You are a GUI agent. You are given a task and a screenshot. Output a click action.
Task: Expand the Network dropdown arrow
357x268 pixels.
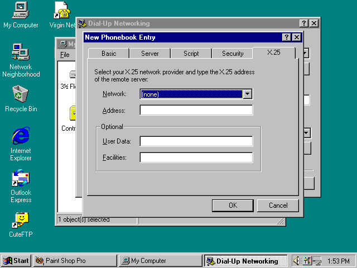coord(248,94)
